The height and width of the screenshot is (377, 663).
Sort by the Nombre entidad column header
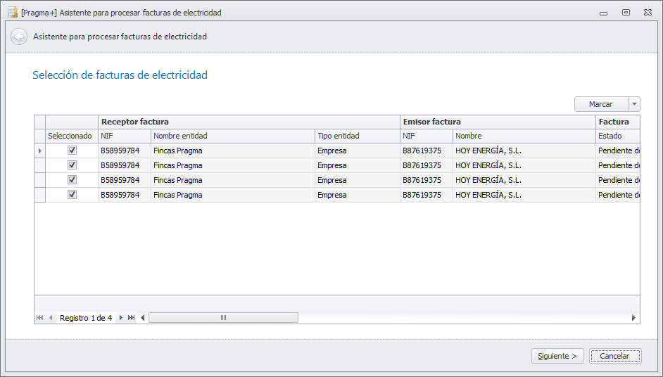pos(232,136)
